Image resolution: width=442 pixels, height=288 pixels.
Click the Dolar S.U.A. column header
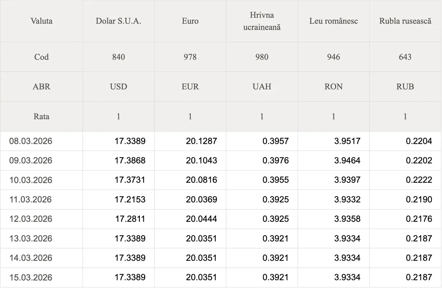tap(118, 21)
